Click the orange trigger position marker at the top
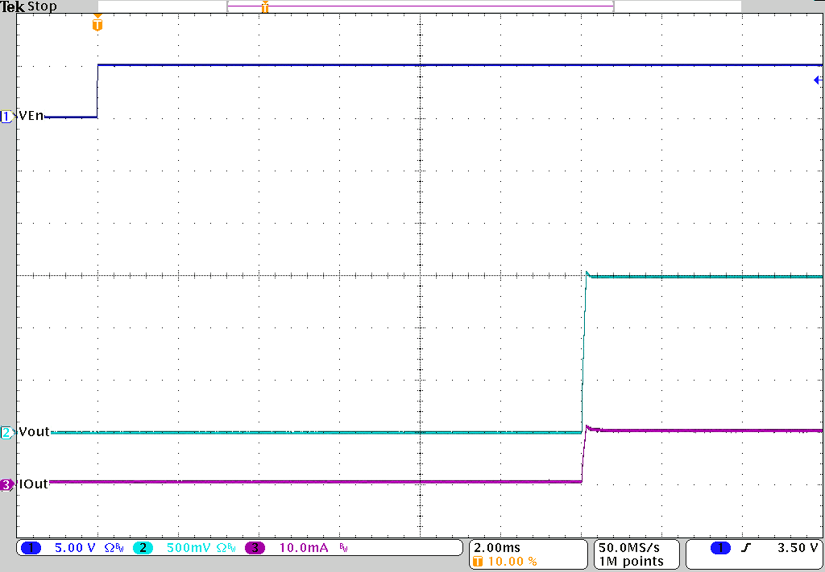The width and height of the screenshot is (825, 572). (x=97, y=23)
